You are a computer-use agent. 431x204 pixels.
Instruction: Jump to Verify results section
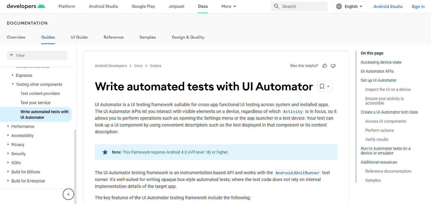pyautogui.click(x=377, y=139)
